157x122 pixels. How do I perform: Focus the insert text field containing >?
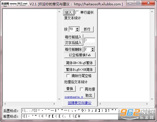tap(90, 40)
